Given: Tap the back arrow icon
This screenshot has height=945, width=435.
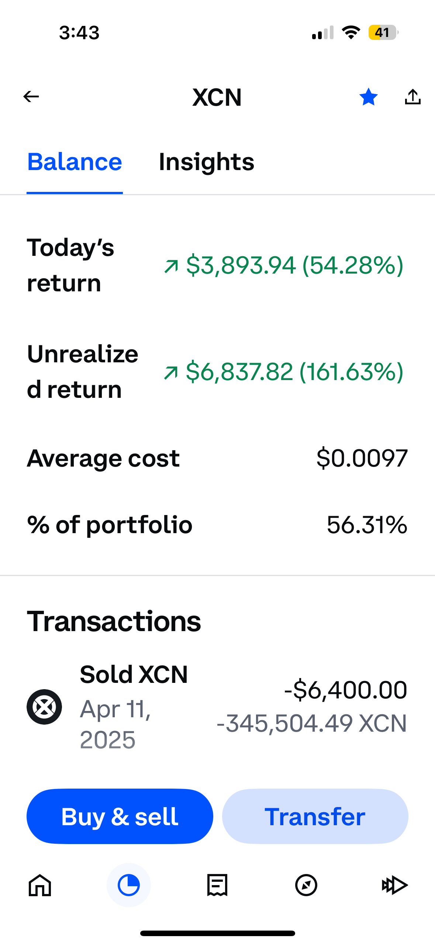Looking at the screenshot, I should (31, 97).
